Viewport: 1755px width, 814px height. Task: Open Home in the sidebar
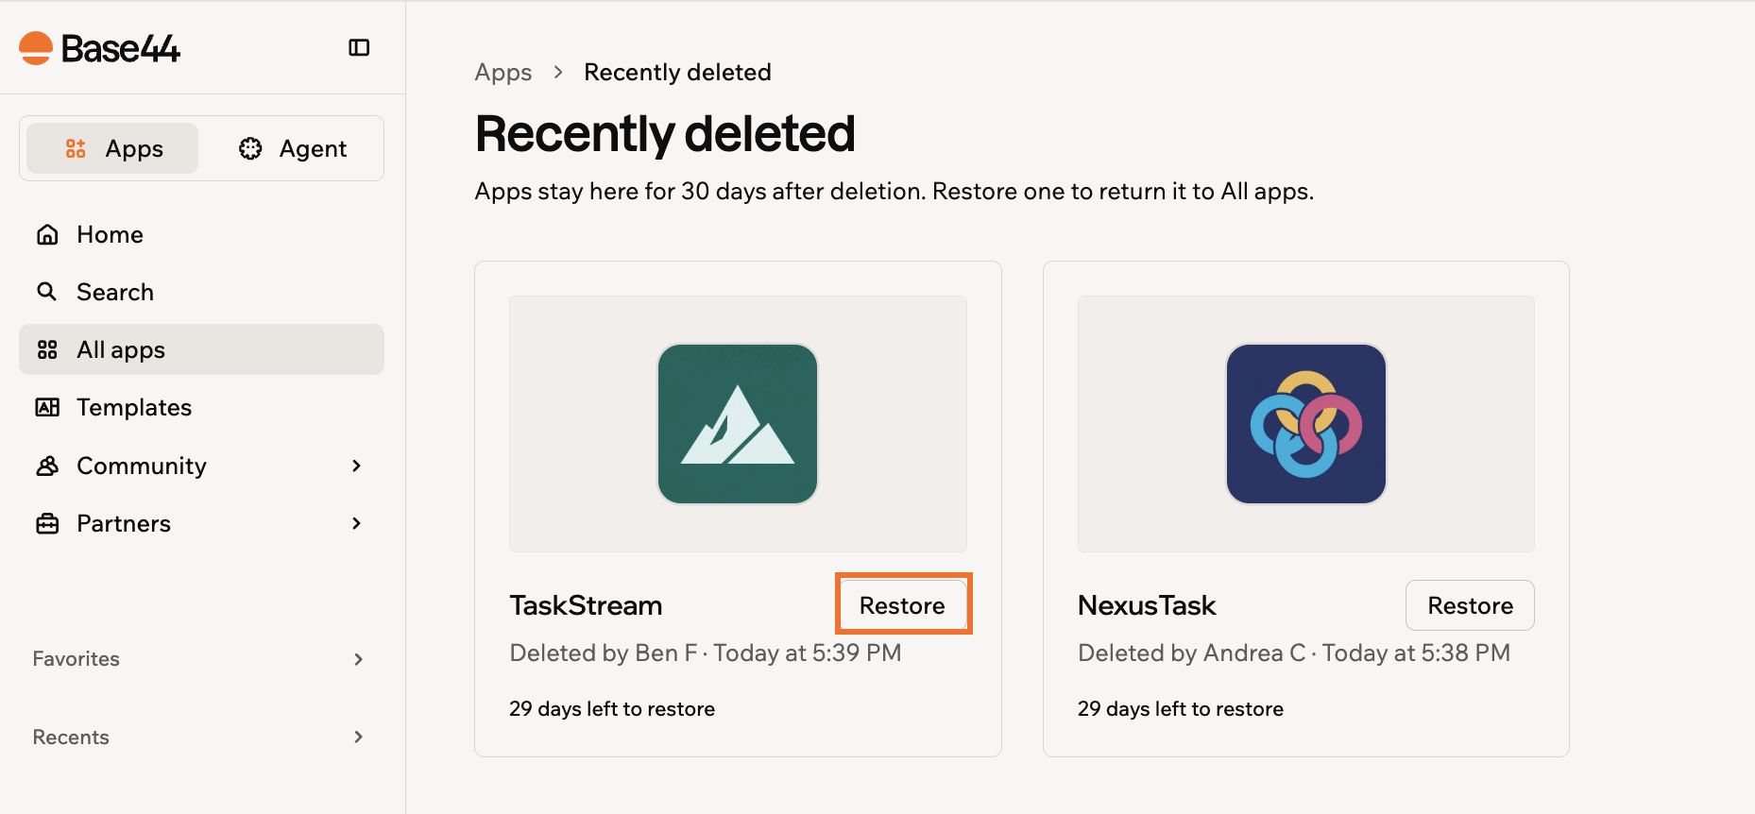[201, 234]
